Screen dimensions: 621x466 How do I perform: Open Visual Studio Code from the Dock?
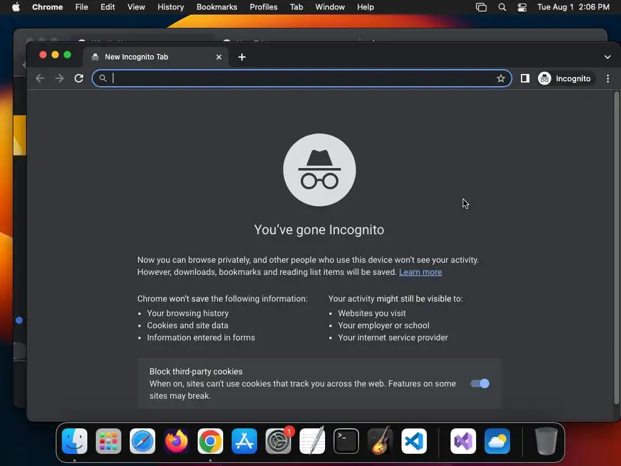pos(414,441)
